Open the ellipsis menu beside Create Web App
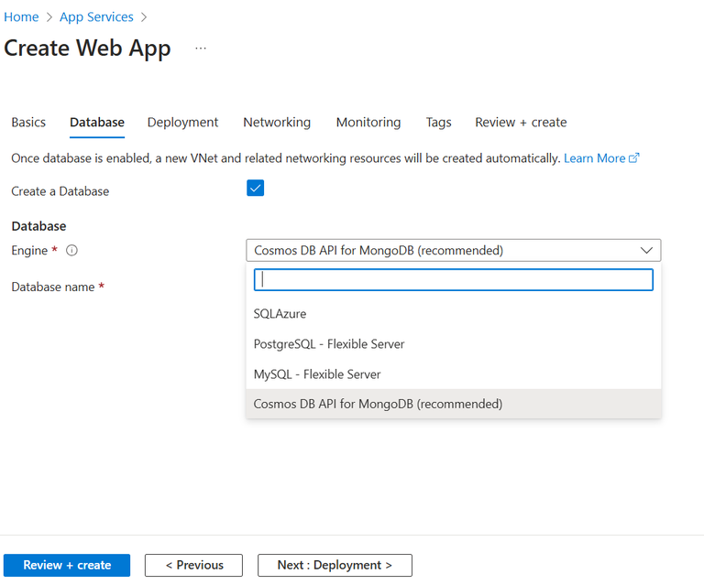 (201, 48)
